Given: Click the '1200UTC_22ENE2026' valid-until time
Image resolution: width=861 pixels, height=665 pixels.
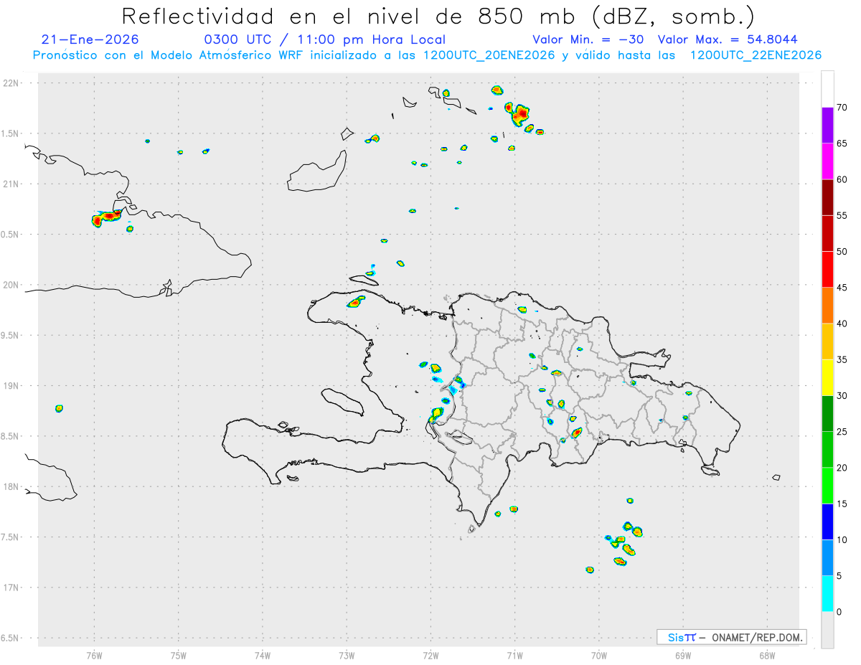Looking at the screenshot, I should coord(755,55).
